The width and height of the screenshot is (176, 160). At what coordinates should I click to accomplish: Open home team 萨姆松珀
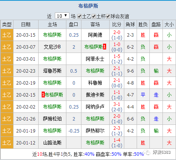pos(52,119)
